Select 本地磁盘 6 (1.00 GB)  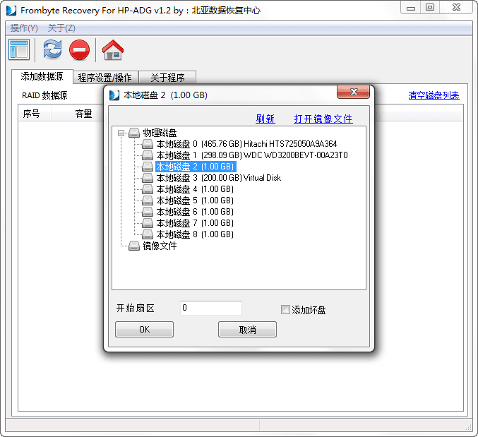point(195,212)
